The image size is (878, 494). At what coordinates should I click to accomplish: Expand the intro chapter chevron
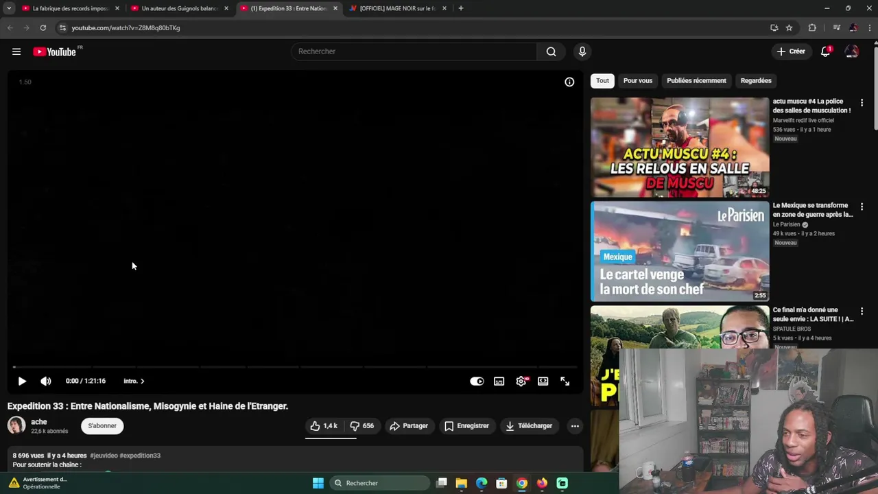click(142, 381)
